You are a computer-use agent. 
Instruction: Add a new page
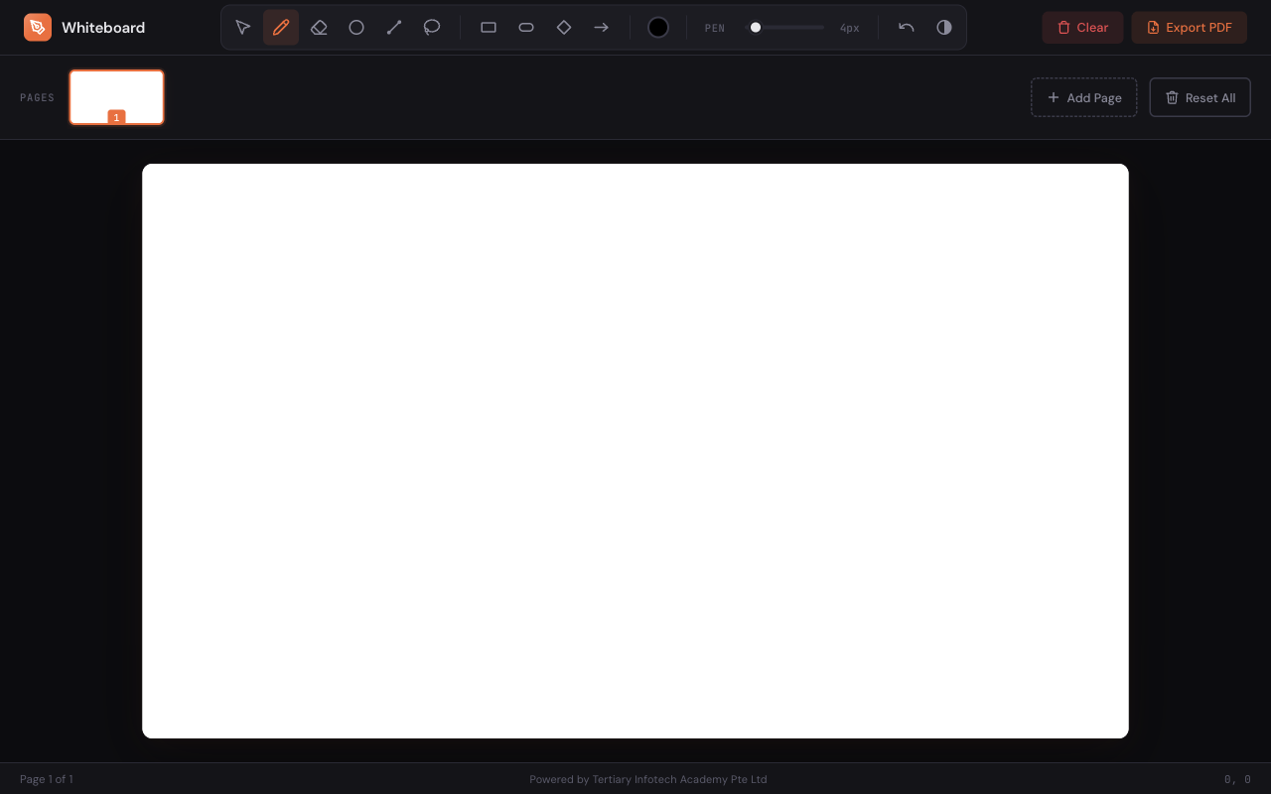coord(1084,97)
